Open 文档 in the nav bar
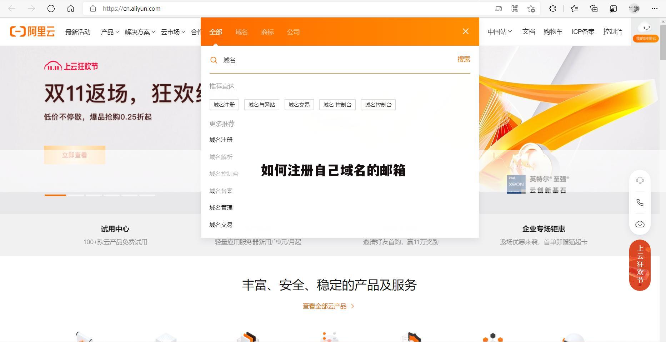Viewport: 666px width, 342px height. [x=529, y=31]
